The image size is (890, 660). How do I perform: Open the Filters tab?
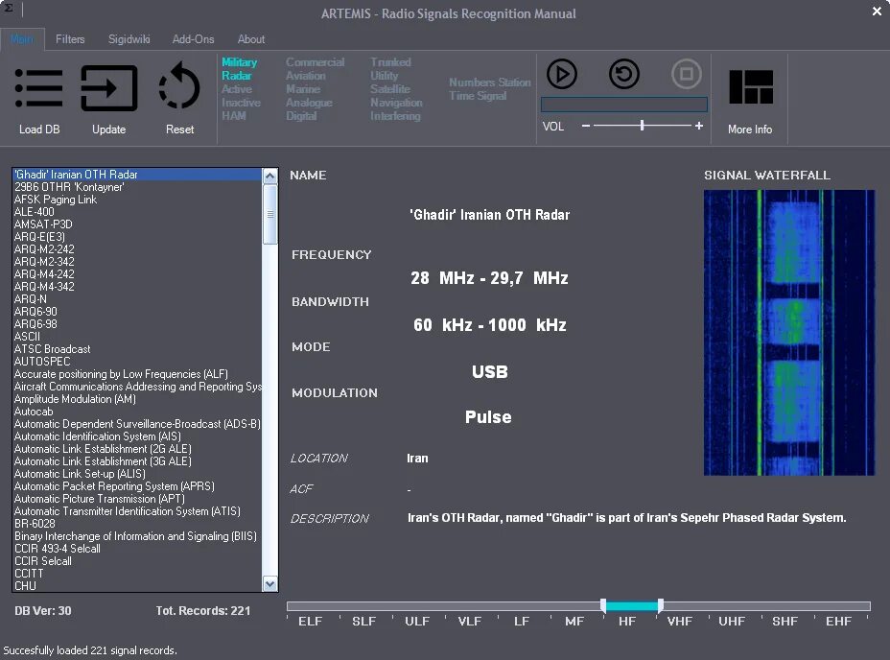(x=70, y=39)
